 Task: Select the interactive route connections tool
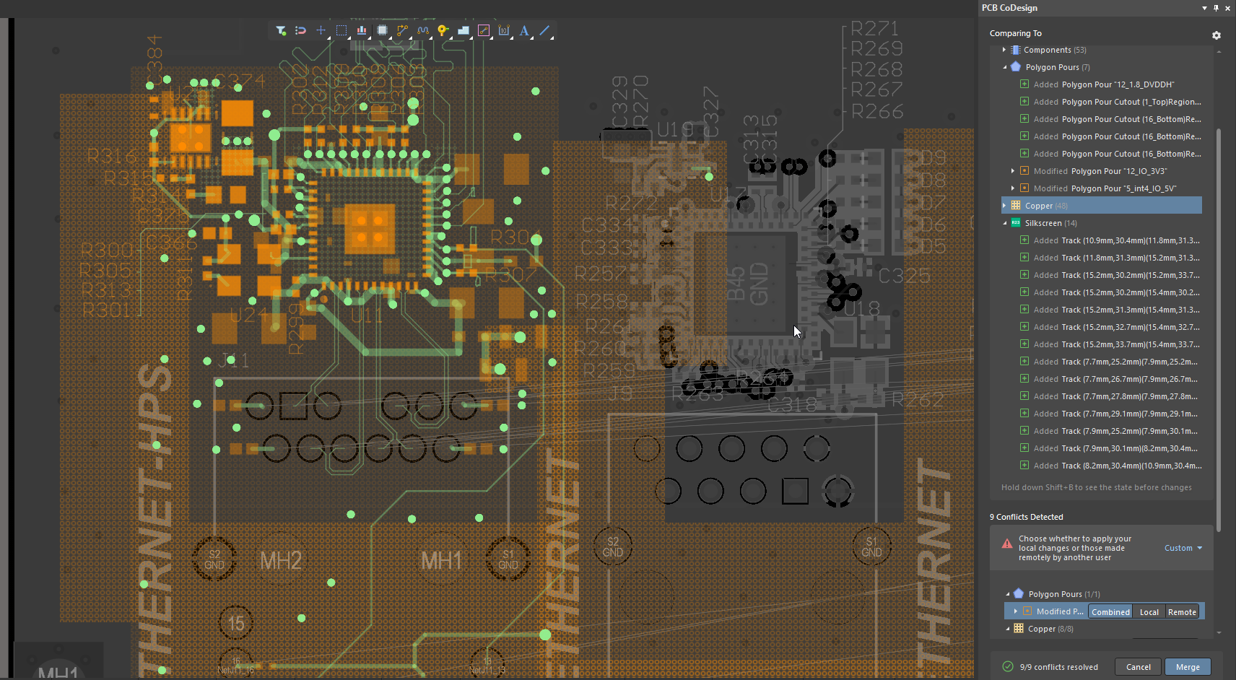pyautogui.click(x=402, y=30)
